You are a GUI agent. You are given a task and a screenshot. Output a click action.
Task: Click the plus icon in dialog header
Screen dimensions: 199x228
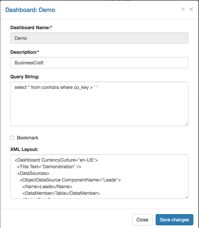pyautogui.click(x=183, y=9)
